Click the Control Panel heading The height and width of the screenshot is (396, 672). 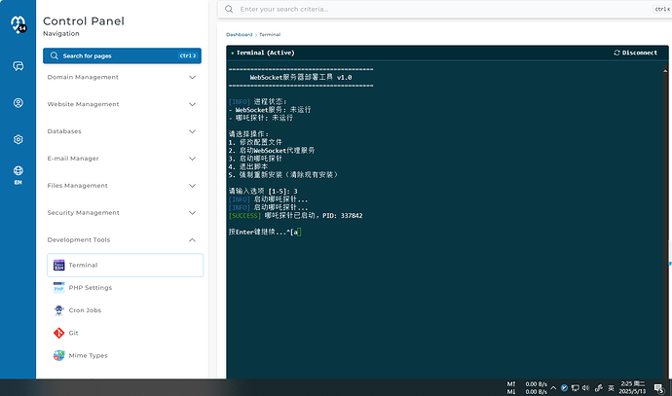(x=84, y=21)
